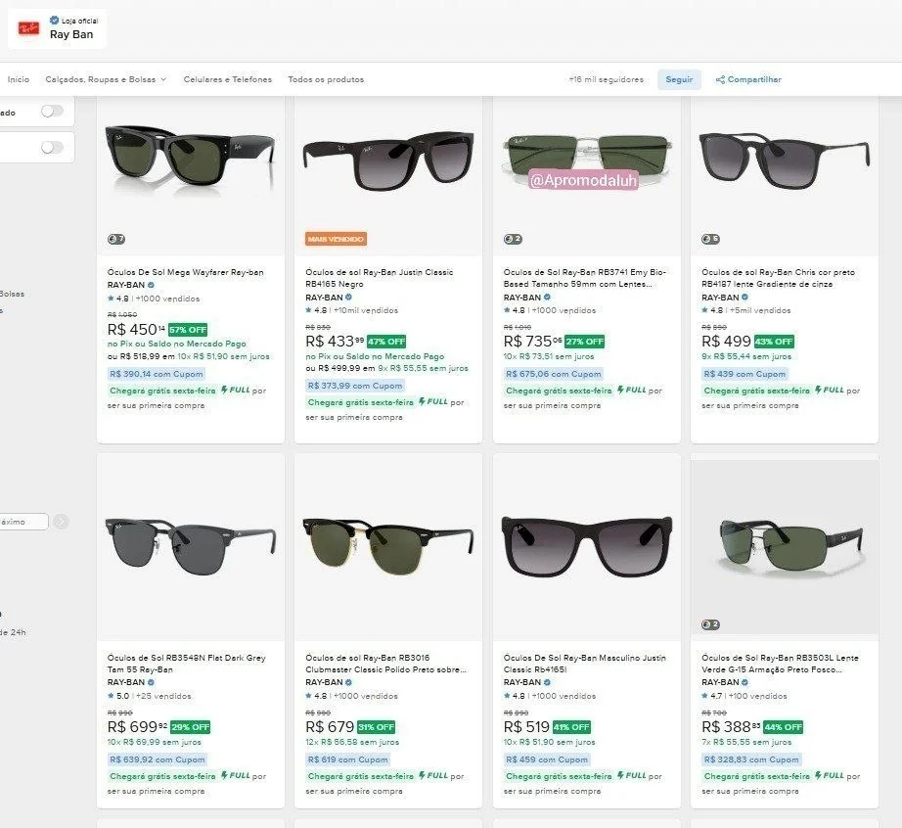Image resolution: width=902 pixels, height=828 pixels.
Task: Open Óculos De Sol Mega Wayfarer product title
Action: [185, 272]
